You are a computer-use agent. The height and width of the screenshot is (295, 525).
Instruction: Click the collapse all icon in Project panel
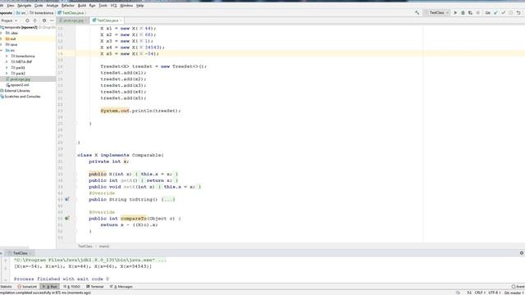(35, 20)
